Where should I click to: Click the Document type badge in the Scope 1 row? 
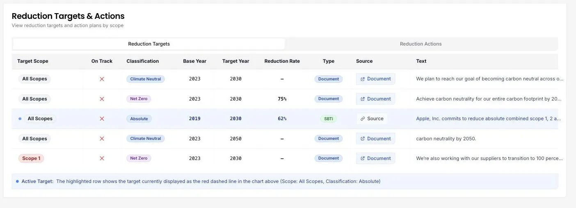pos(329,158)
